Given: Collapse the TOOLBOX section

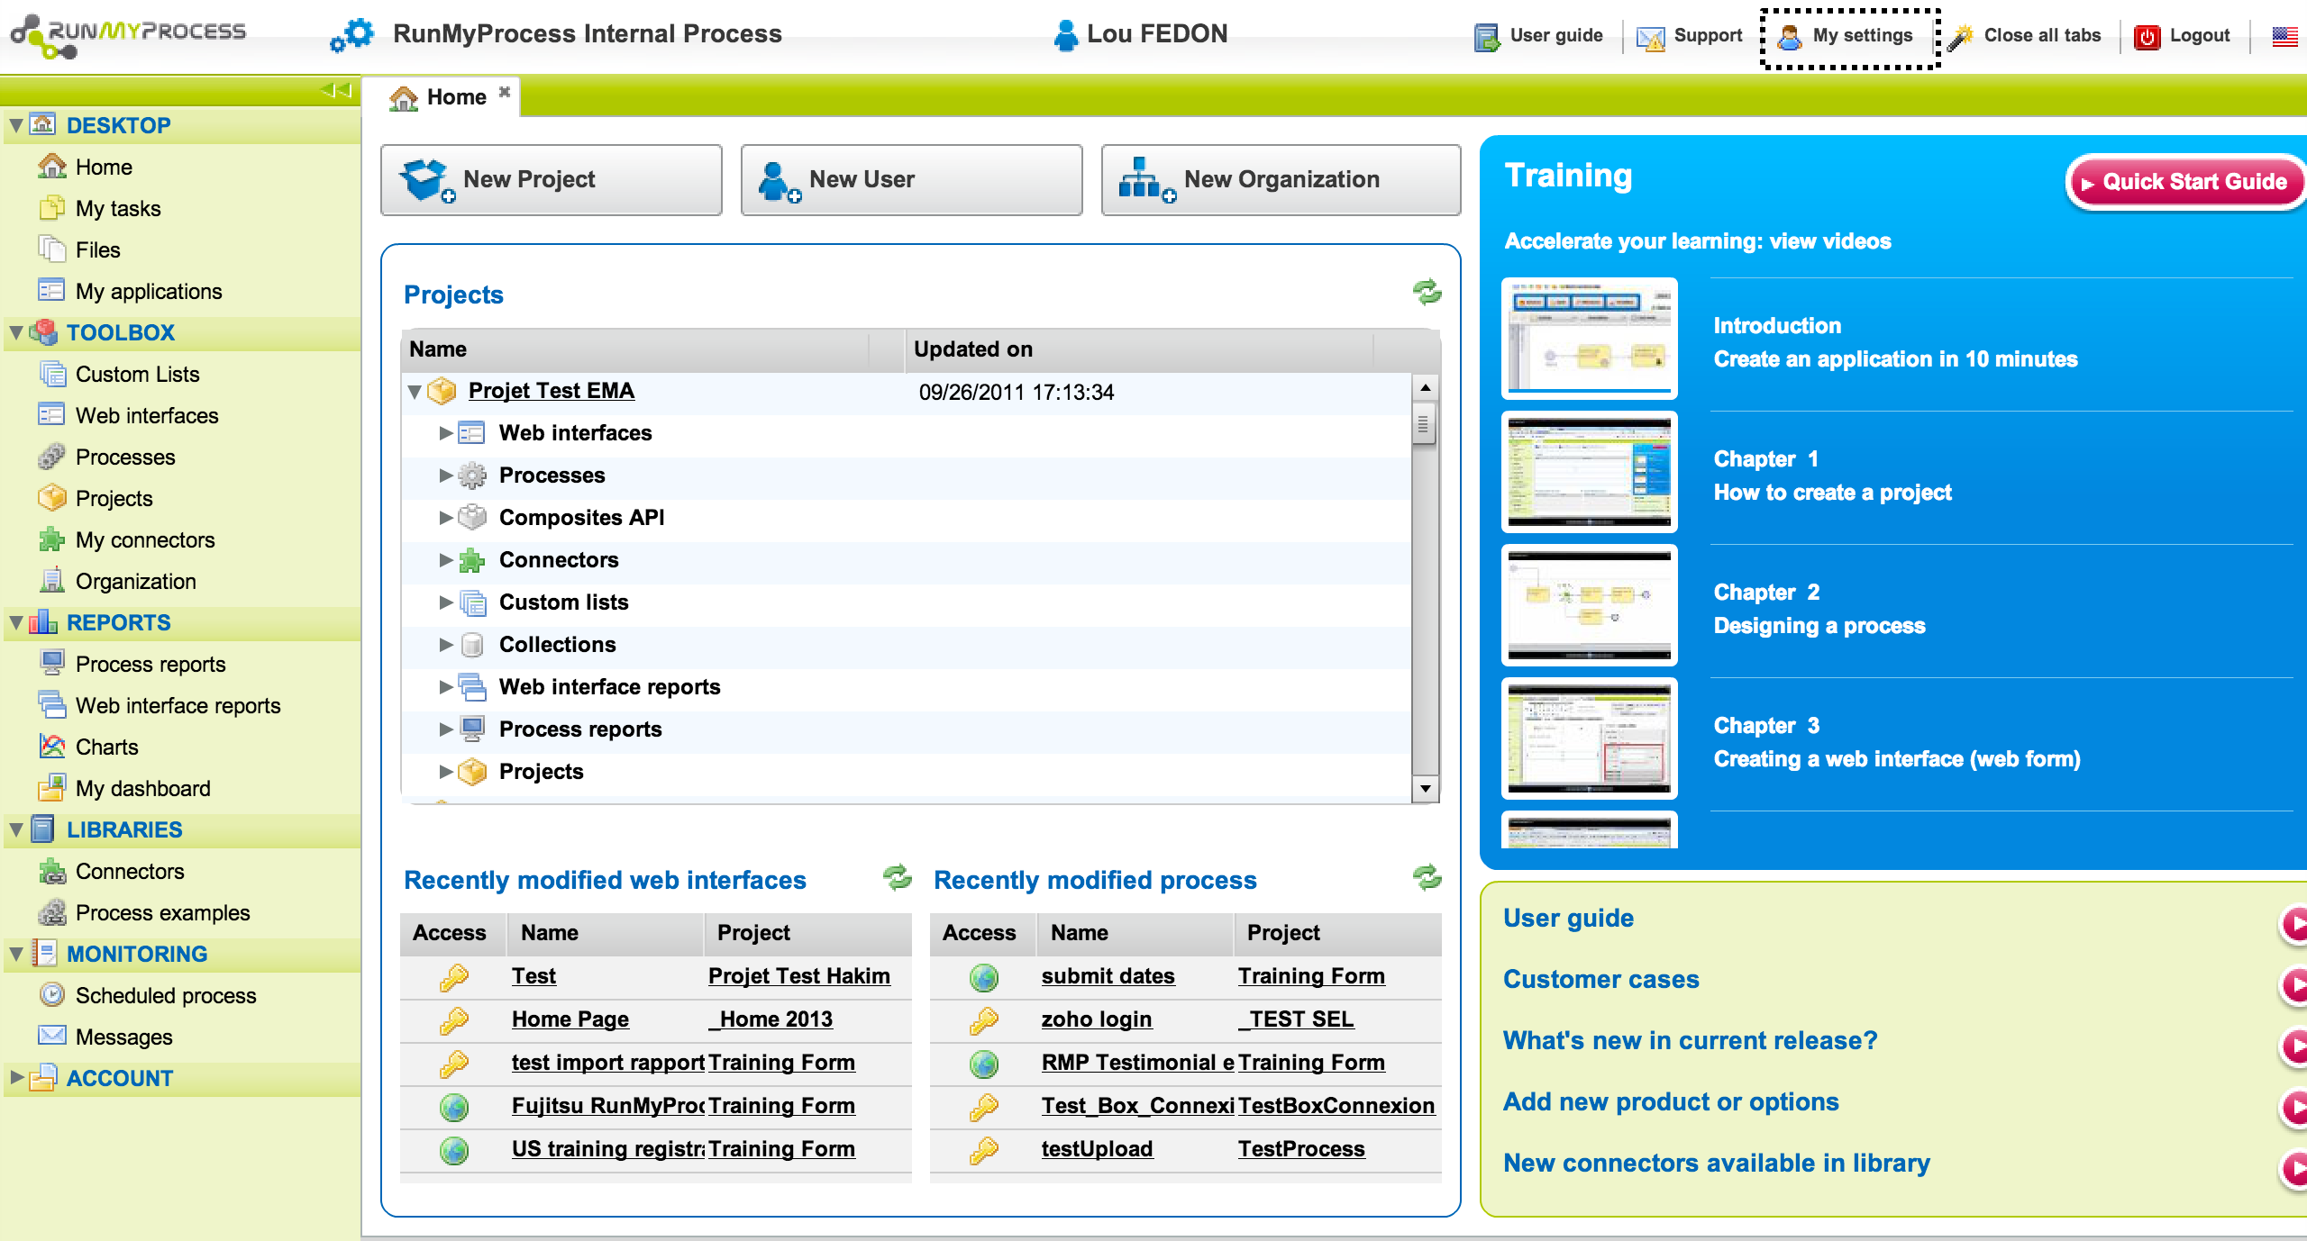Looking at the screenshot, I should tap(16, 332).
